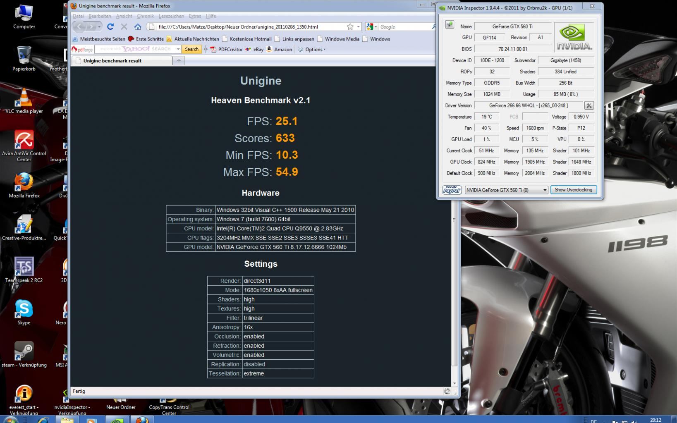Open Windows Explorer from taskbar
Image resolution: width=677 pixels, height=423 pixels.
67,420
